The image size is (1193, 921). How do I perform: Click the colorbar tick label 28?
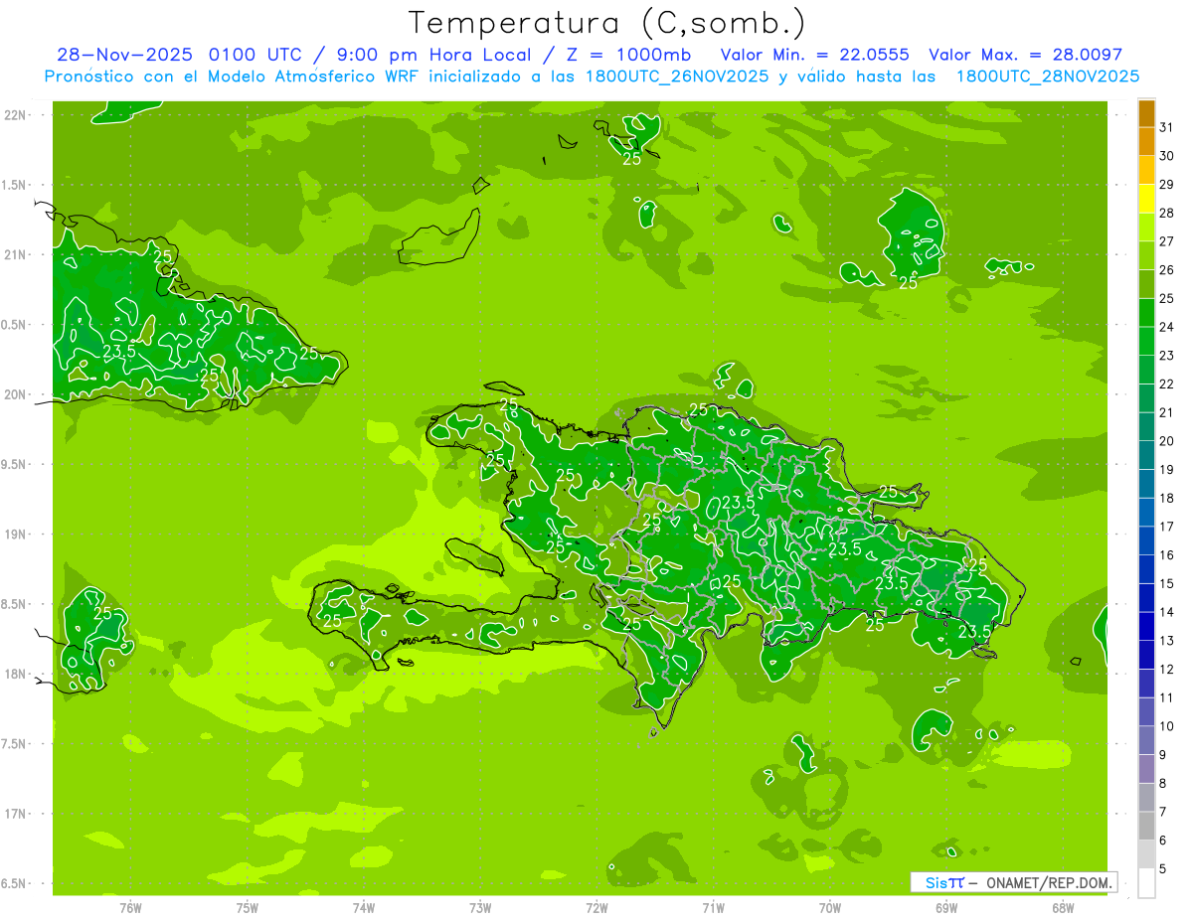pyautogui.click(x=1167, y=213)
